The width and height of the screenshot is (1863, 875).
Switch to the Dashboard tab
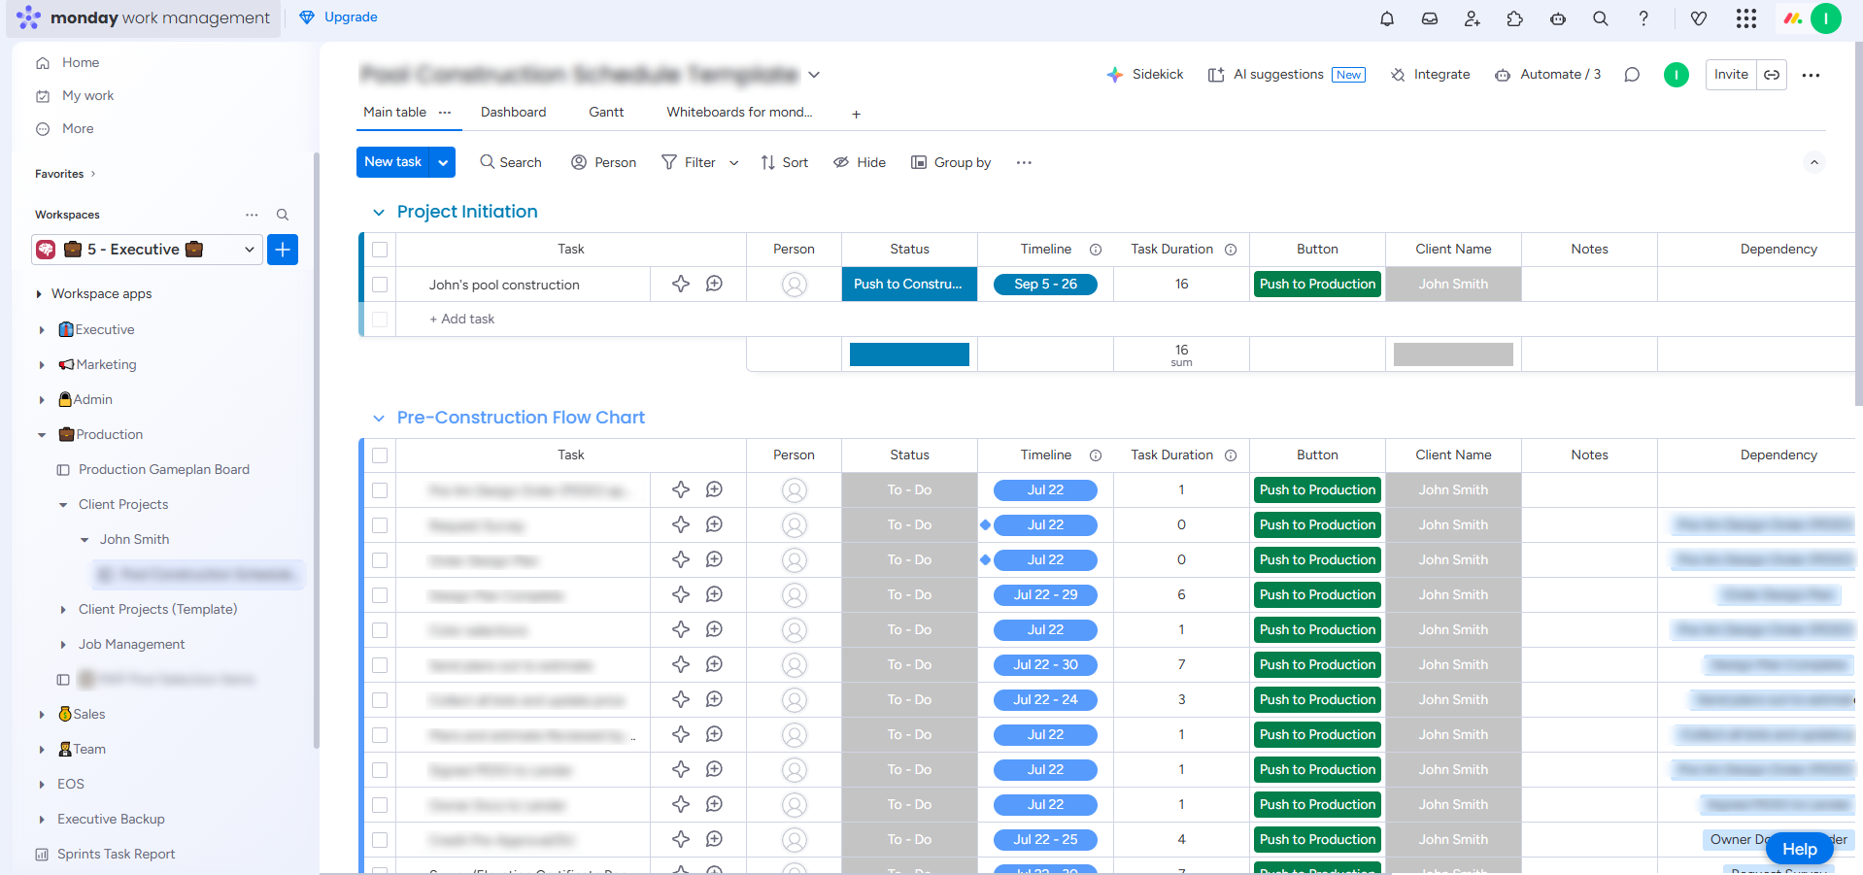pyautogui.click(x=513, y=113)
